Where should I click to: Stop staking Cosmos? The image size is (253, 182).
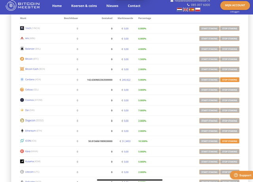(230, 100)
